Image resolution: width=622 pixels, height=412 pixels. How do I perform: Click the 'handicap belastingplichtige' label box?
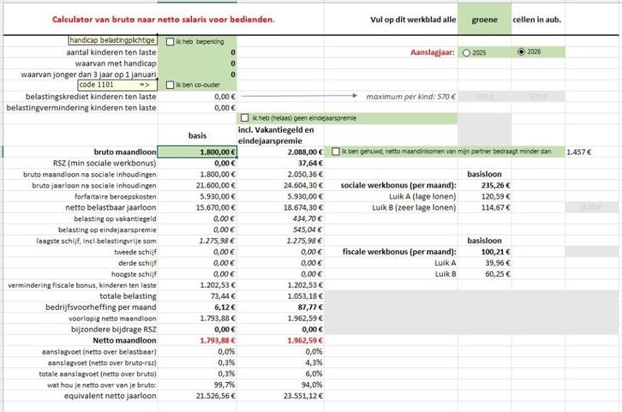tap(112, 40)
